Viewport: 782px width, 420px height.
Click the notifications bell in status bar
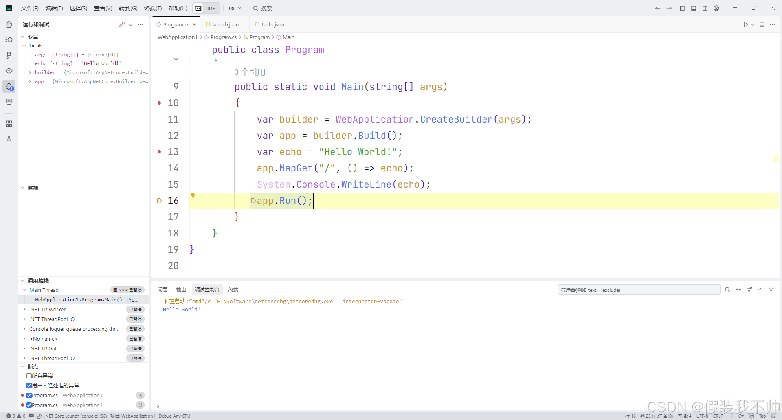[773, 416]
